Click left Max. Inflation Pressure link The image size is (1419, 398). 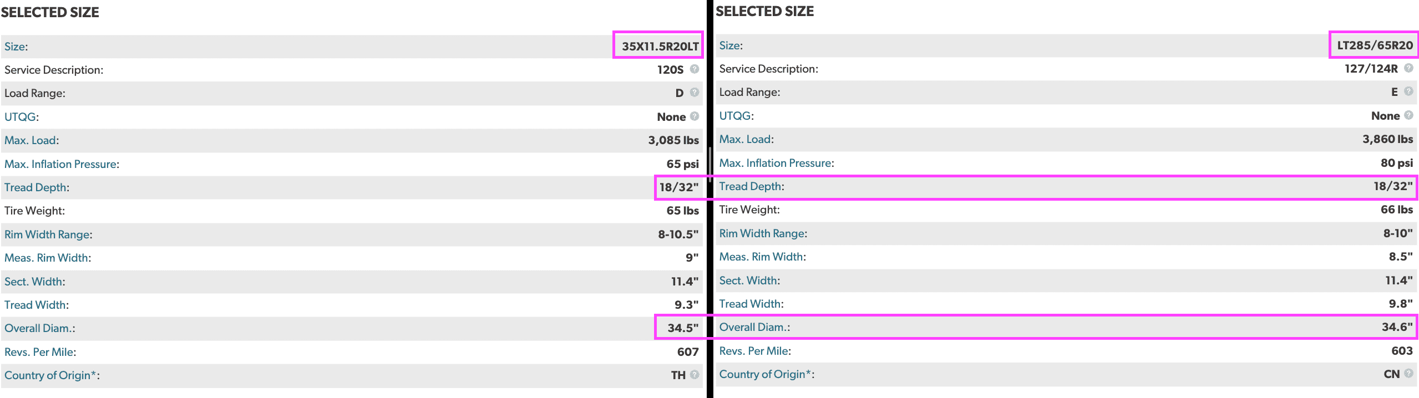pos(60,164)
